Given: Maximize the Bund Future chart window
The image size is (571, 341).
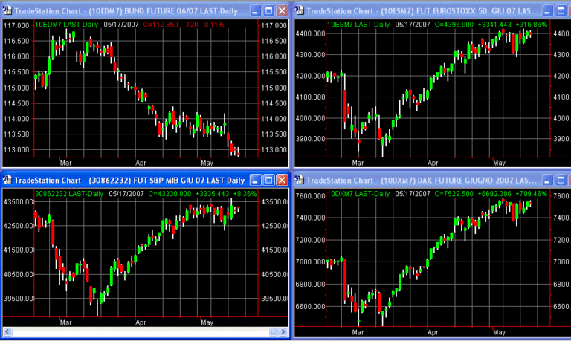Looking at the screenshot, I should pos(268,11).
